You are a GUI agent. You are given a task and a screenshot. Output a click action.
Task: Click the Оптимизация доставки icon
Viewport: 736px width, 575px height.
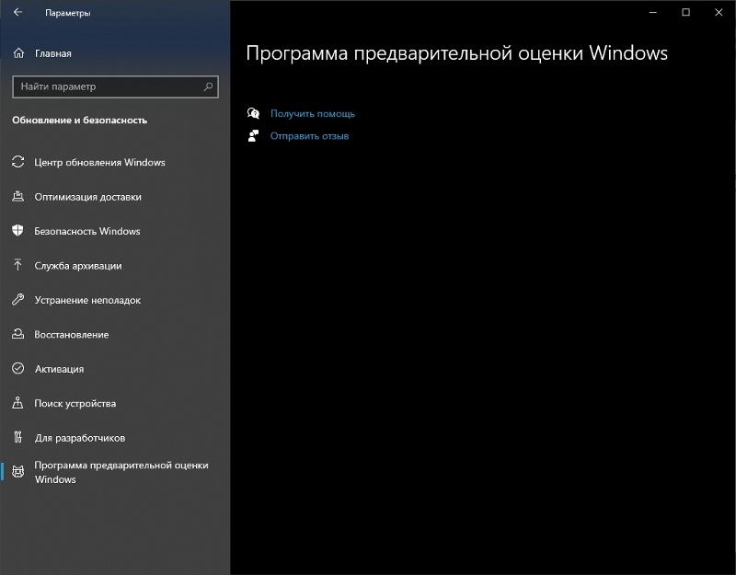tap(17, 196)
